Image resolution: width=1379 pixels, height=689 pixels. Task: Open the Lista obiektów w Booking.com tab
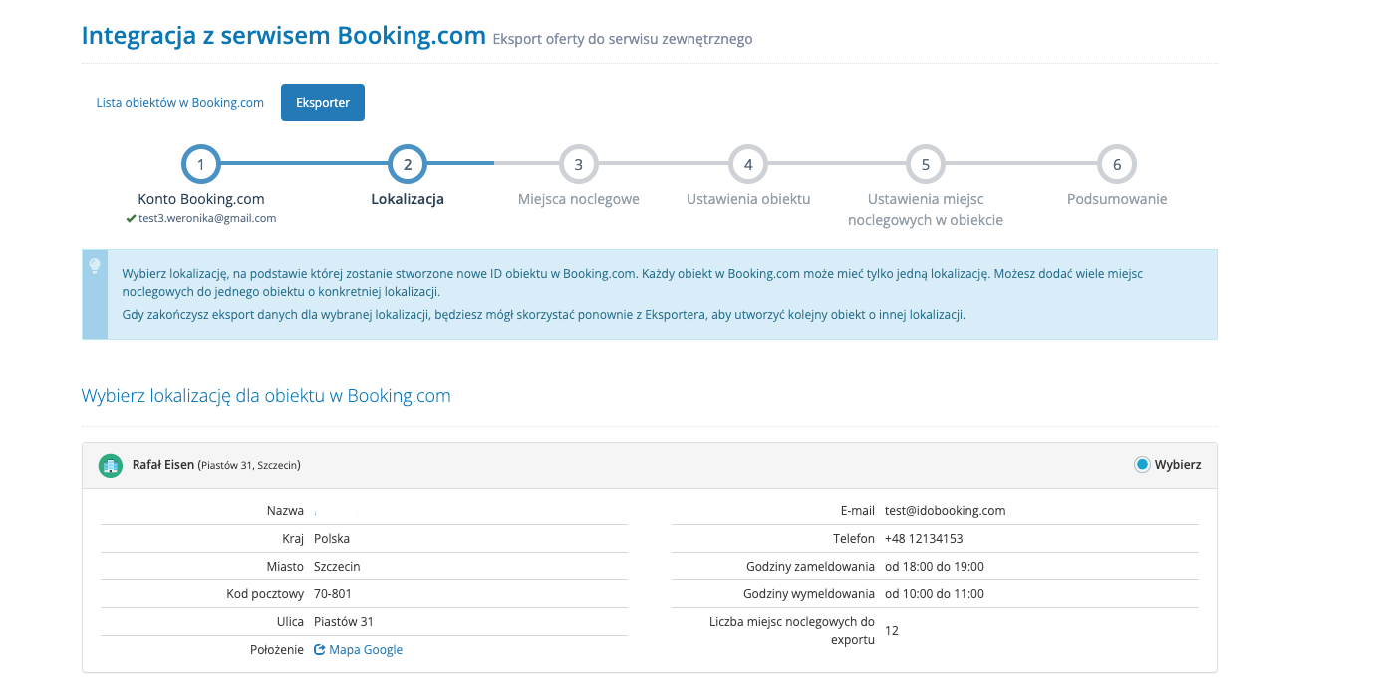pyautogui.click(x=180, y=103)
